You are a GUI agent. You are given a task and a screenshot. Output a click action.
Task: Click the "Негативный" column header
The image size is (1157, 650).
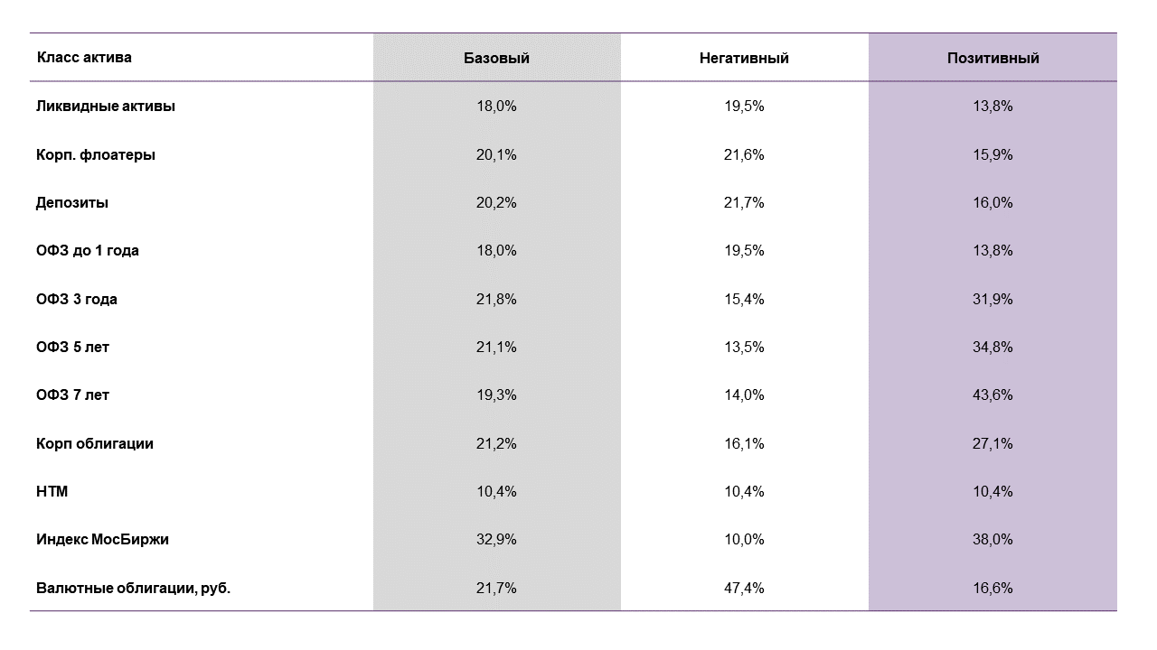point(744,58)
